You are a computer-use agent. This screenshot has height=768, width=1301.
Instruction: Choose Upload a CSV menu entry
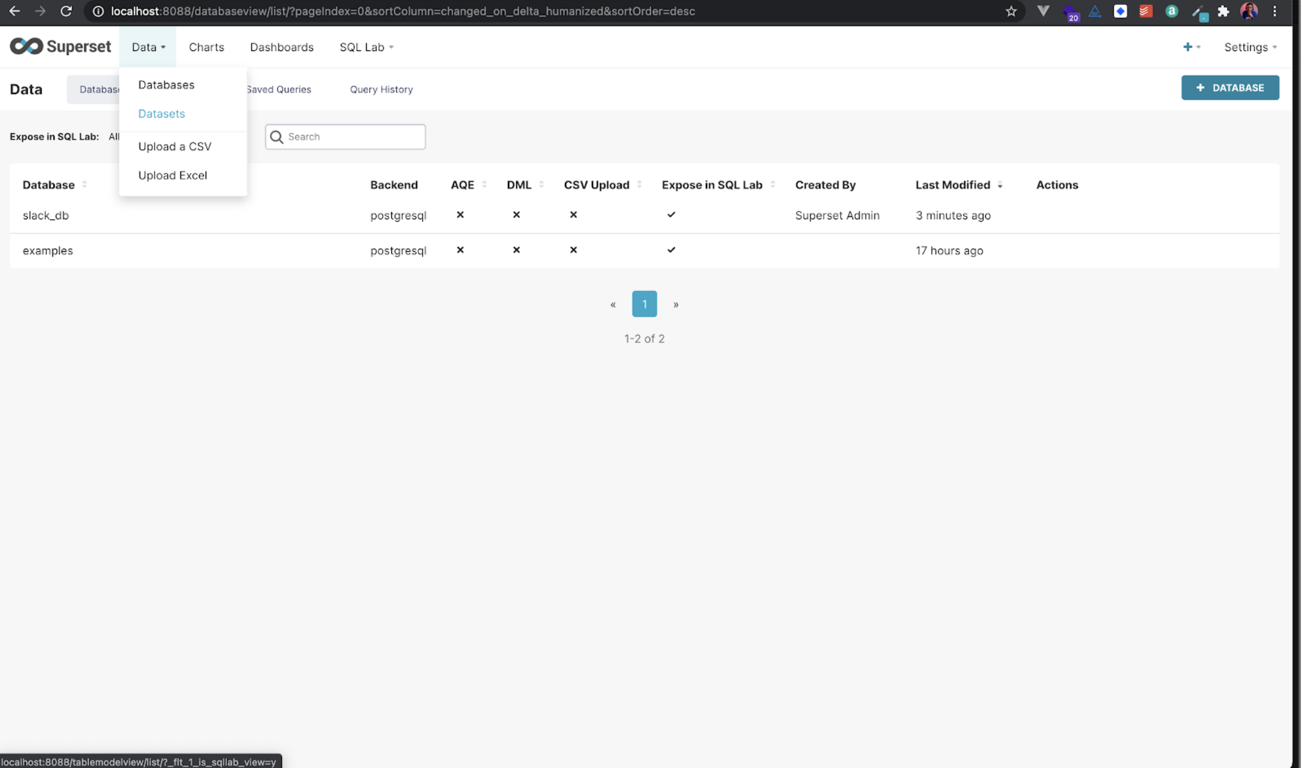(174, 147)
